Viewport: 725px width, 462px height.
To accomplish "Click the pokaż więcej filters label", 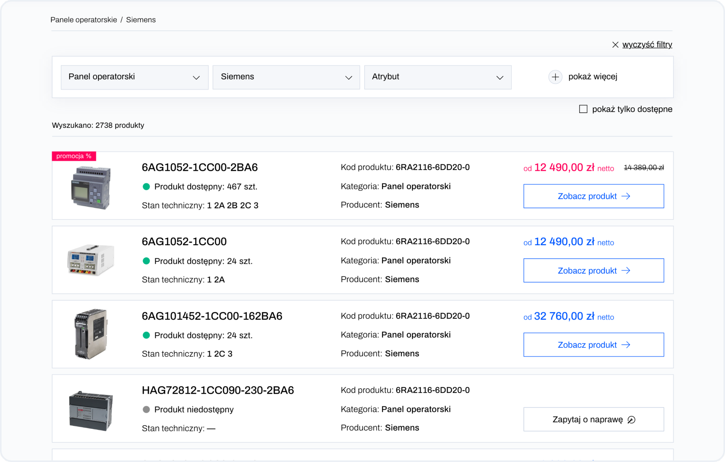I will pos(592,77).
